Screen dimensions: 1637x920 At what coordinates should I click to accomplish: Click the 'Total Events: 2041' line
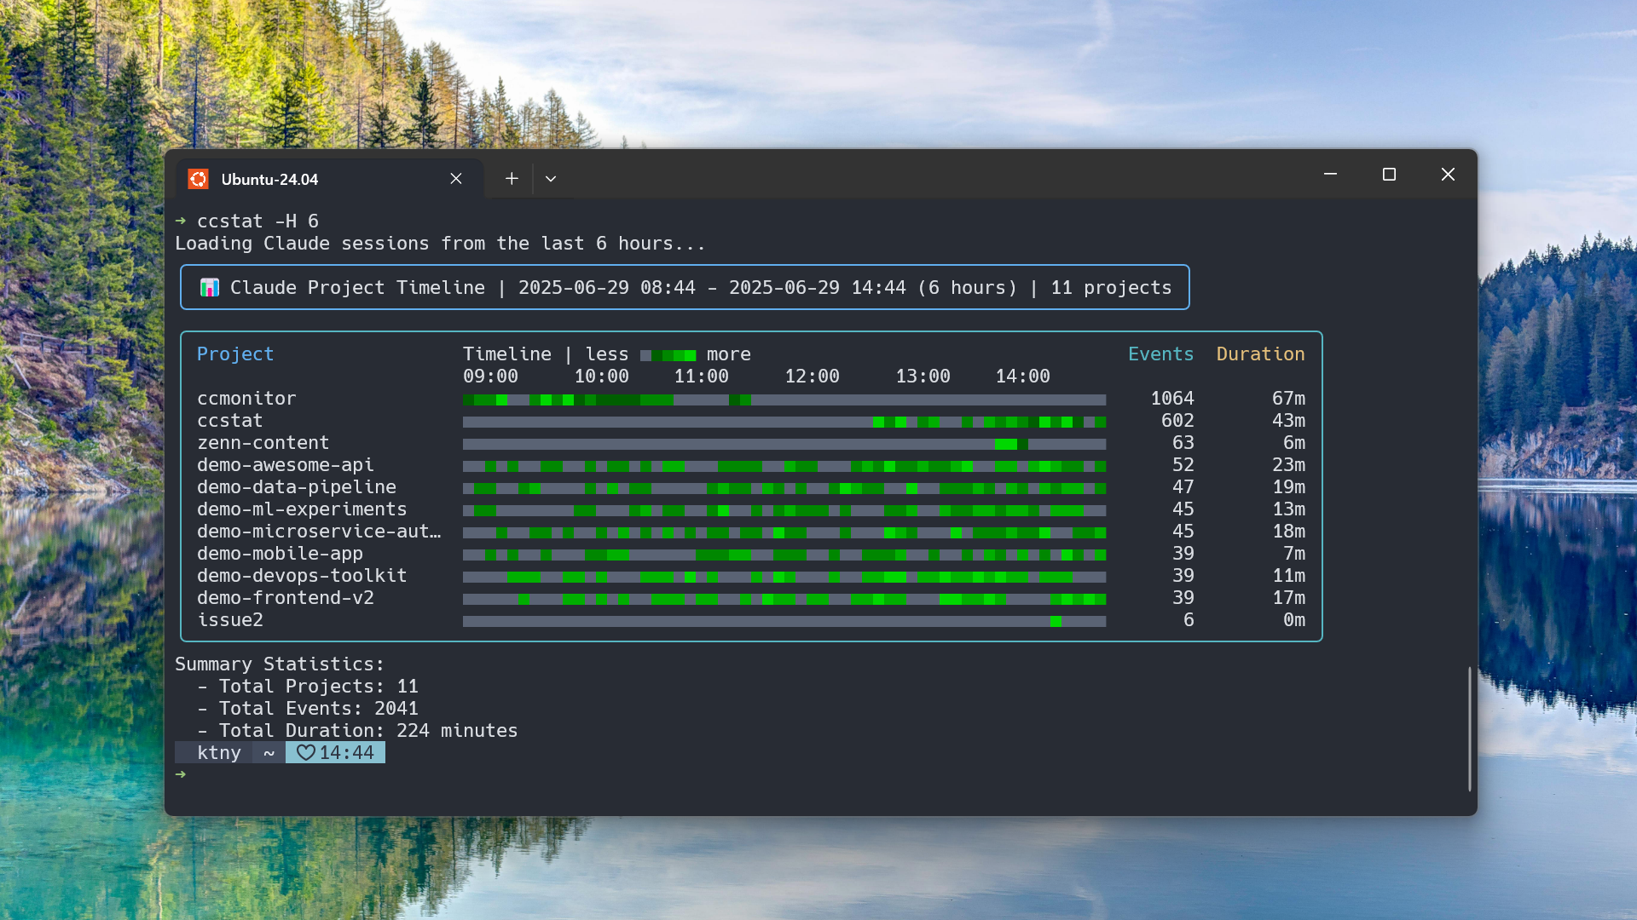pos(308,709)
